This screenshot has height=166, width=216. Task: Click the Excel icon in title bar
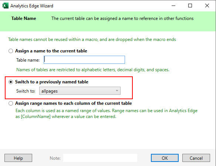(x=6, y=6)
